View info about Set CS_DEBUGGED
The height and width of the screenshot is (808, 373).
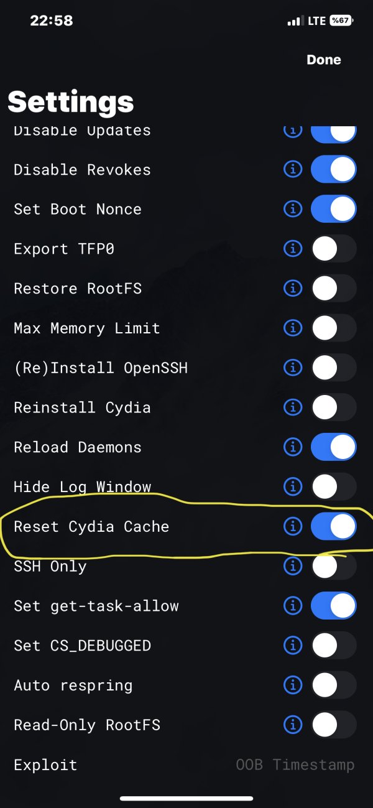291,646
